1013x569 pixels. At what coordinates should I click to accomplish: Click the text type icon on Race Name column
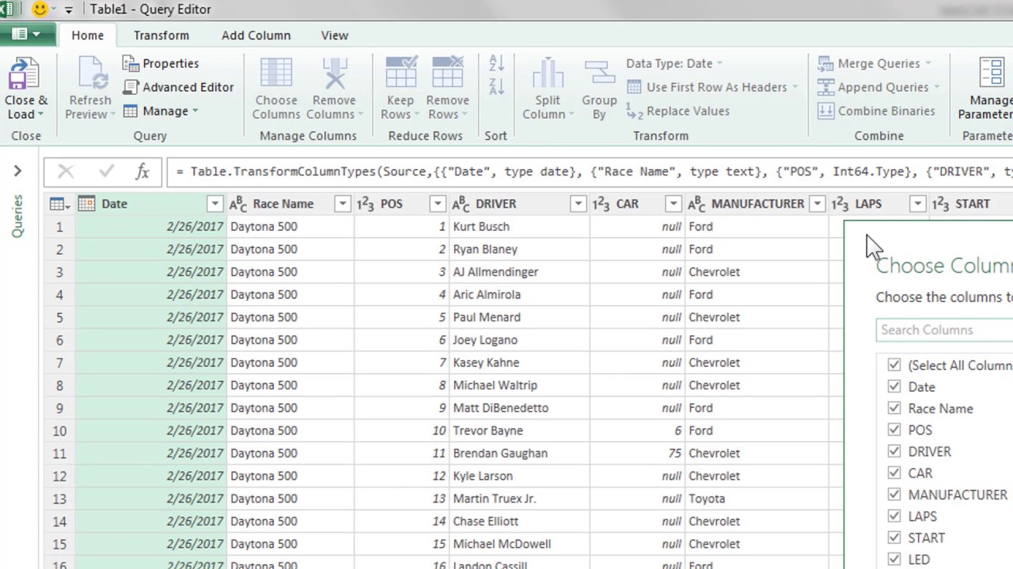coord(238,204)
